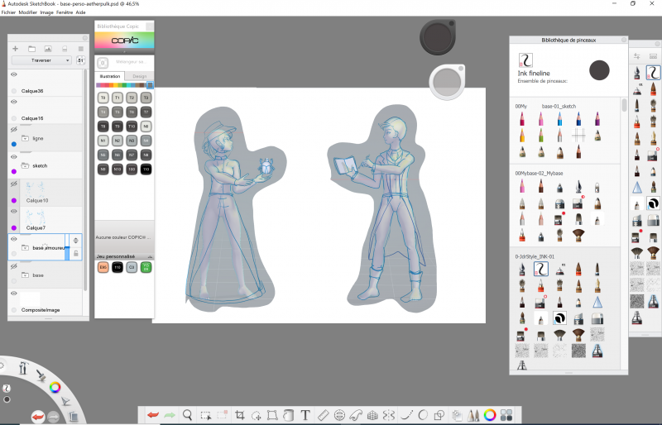Image resolution: width=662 pixels, height=425 pixels.
Task: Open the Modifier menu
Action: click(28, 12)
